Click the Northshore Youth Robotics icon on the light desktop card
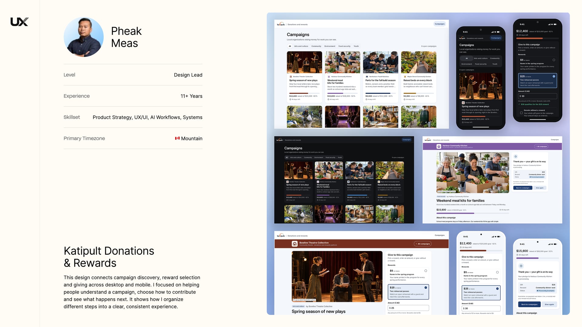The height and width of the screenshot is (327, 582). point(367,77)
